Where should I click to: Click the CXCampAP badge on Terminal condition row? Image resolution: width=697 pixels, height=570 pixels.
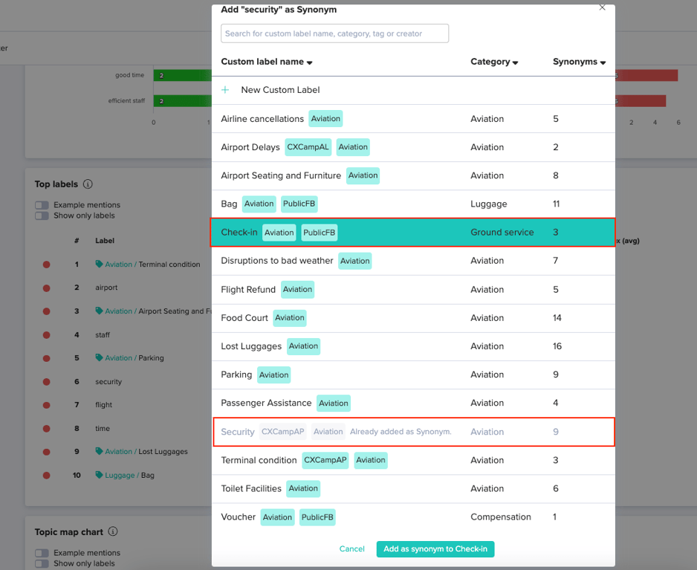[327, 460]
